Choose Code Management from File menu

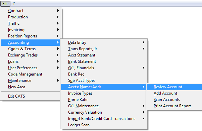(31, 74)
